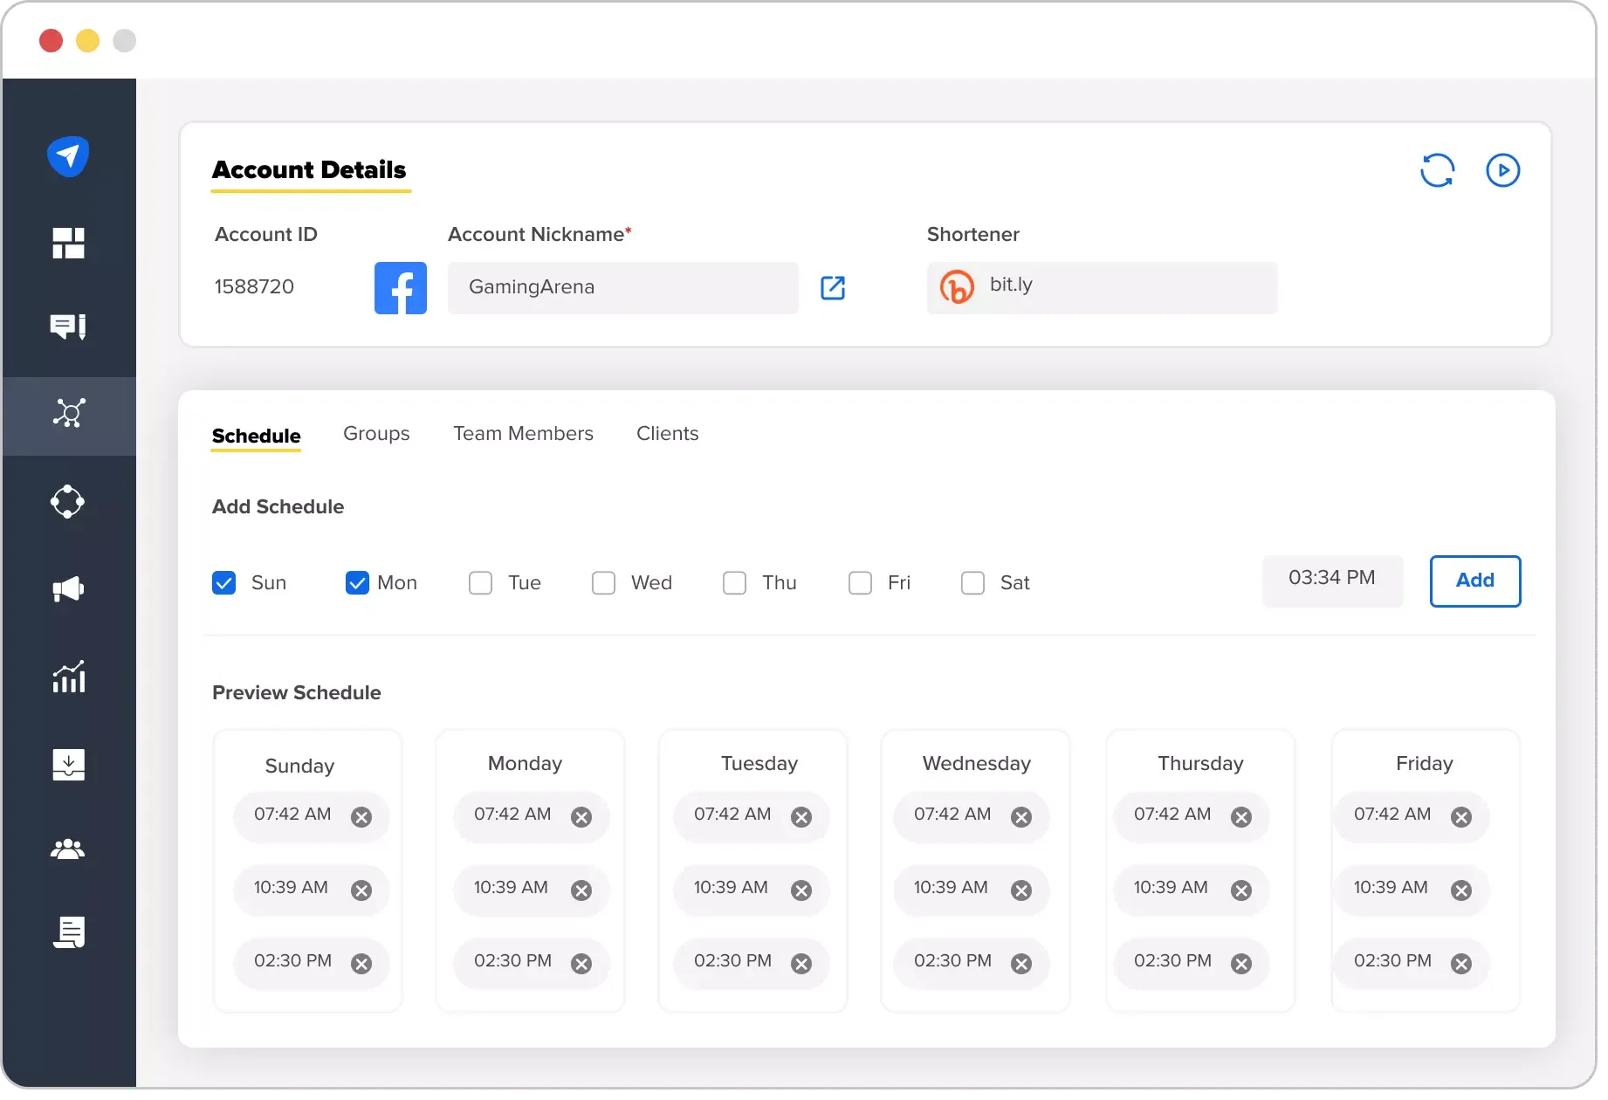
Task: Remove Sunday's 07:42 AM time slot
Action: pos(361,817)
